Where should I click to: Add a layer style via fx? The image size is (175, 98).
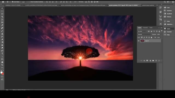click(144, 60)
